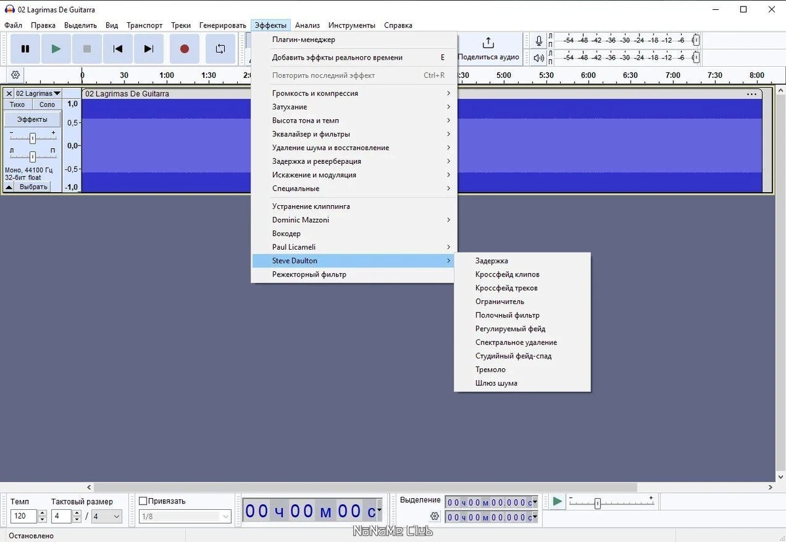
Task: Choose Спектральное удаление effect
Action: (x=523, y=343)
